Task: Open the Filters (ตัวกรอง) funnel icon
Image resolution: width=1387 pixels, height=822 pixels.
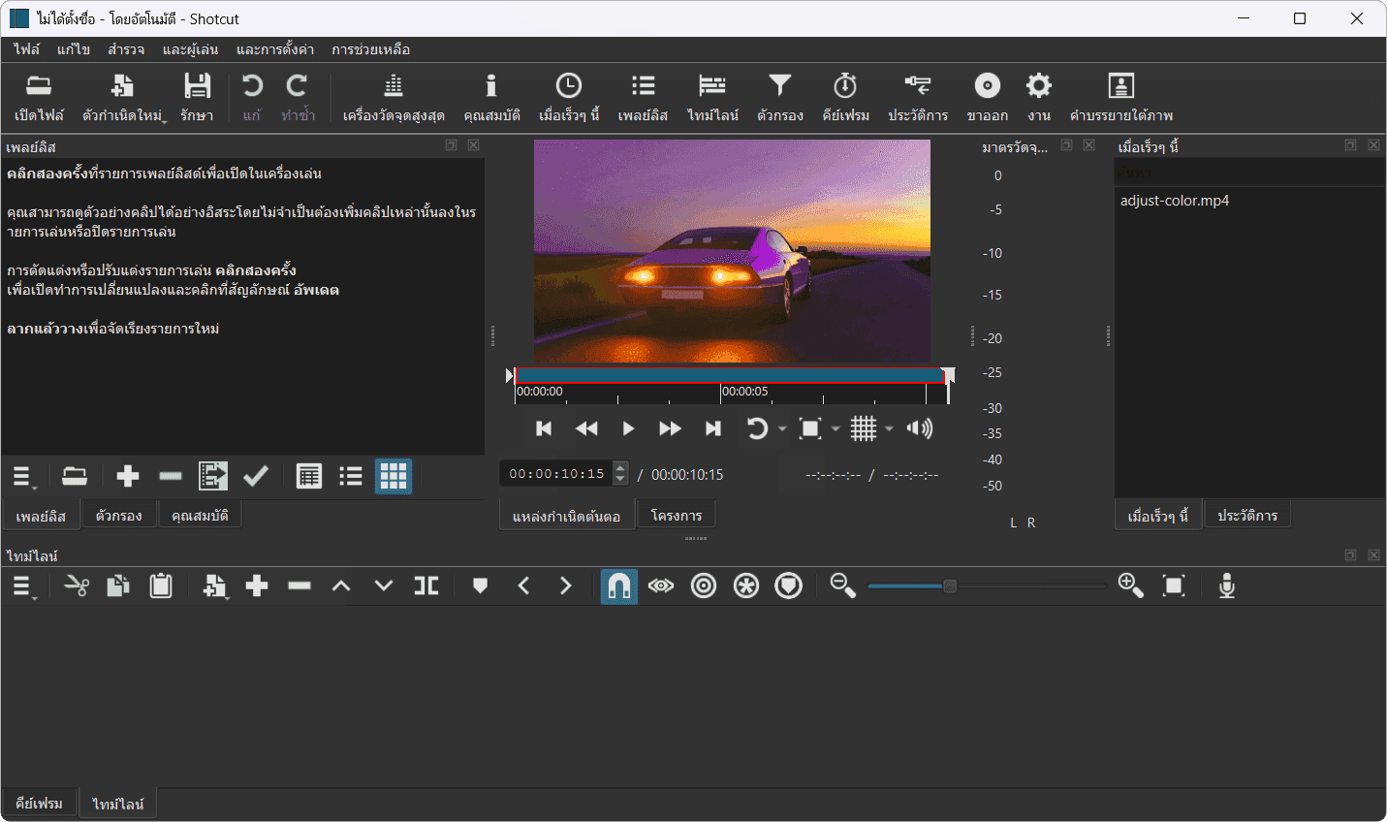Action: point(780,97)
